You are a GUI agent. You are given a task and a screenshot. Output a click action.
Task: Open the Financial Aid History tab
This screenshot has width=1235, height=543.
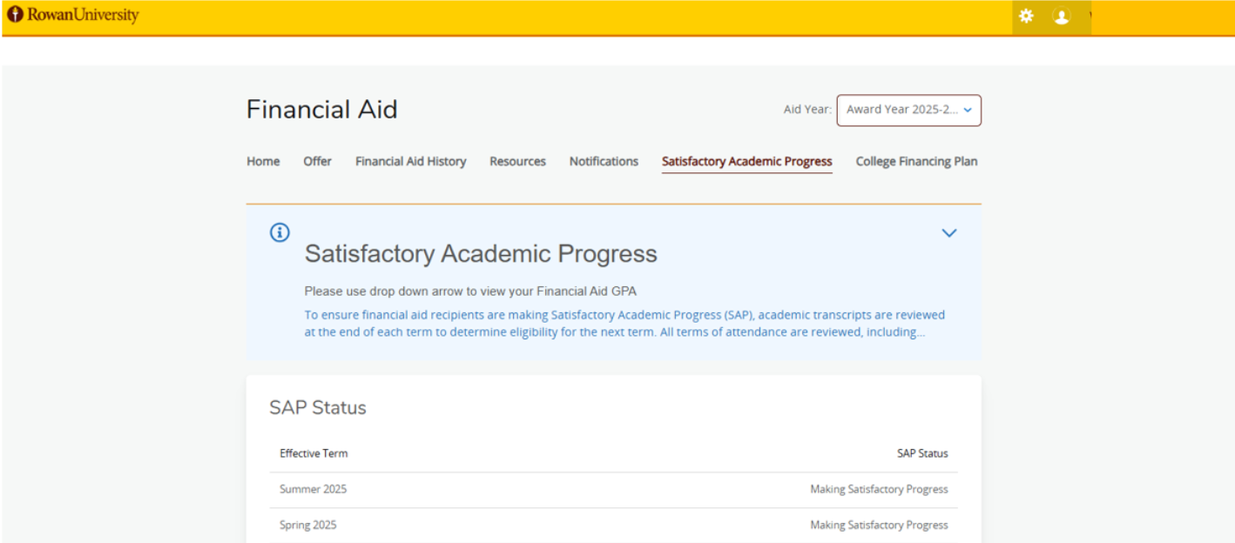pos(410,161)
